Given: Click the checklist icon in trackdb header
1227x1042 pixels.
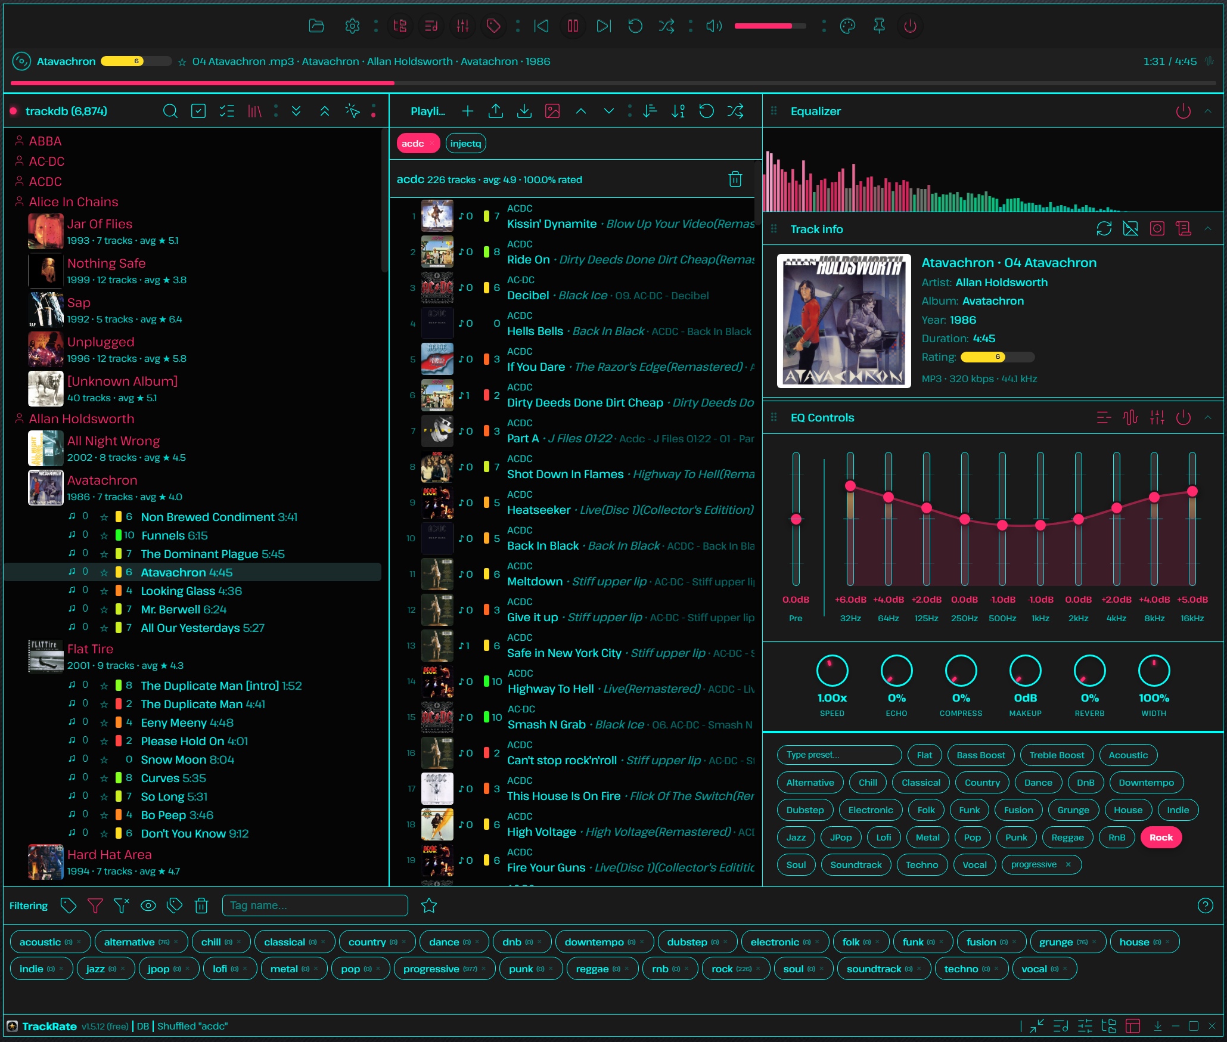Looking at the screenshot, I should [227, 111].
